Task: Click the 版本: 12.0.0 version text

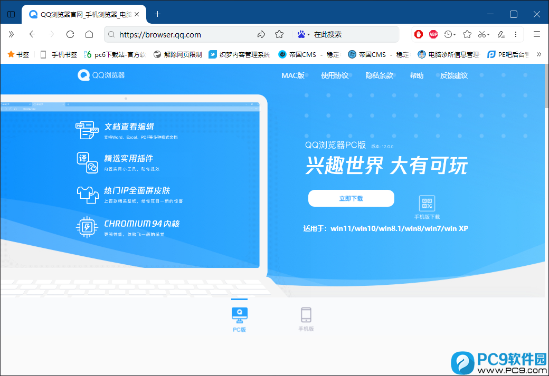Action: [382, 147]
